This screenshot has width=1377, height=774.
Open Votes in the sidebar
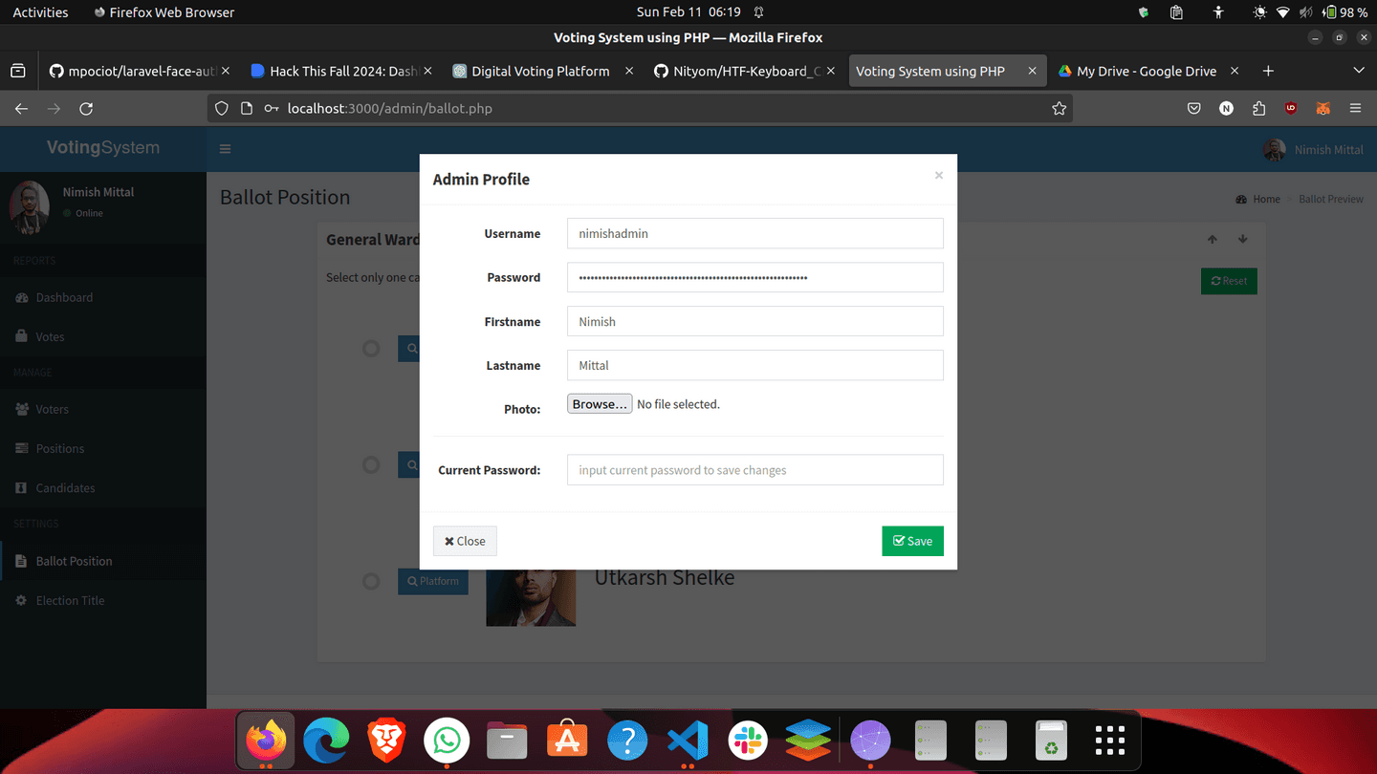click(102, 336)
